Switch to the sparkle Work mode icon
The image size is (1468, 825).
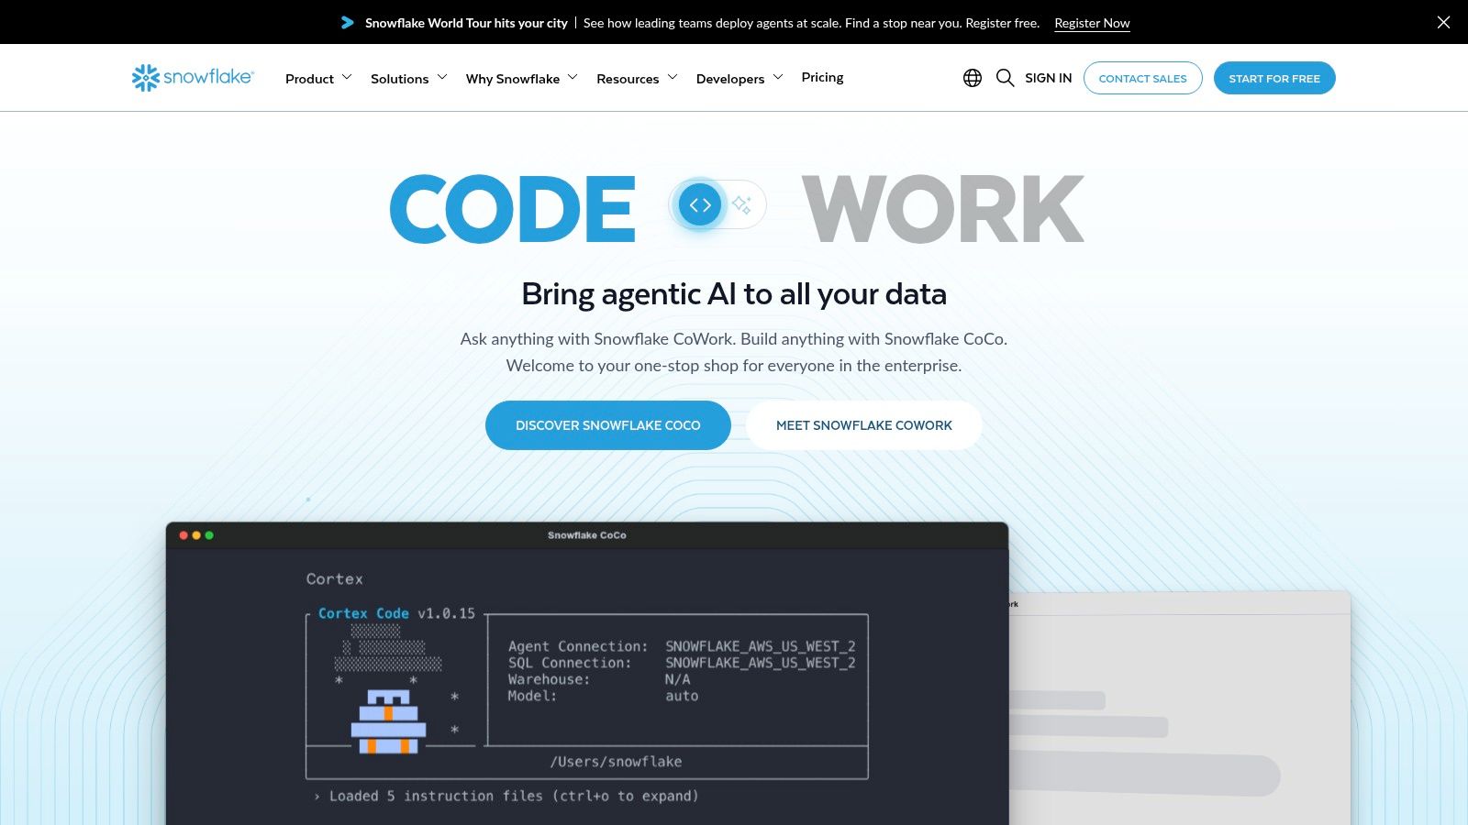pyautogui.click(x=741, y=204)
